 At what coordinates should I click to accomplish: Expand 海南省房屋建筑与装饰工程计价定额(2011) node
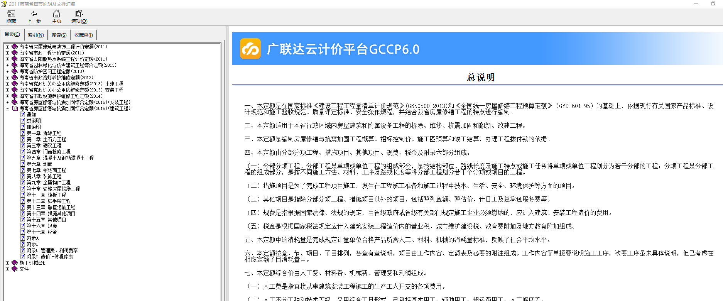point(7,47)
